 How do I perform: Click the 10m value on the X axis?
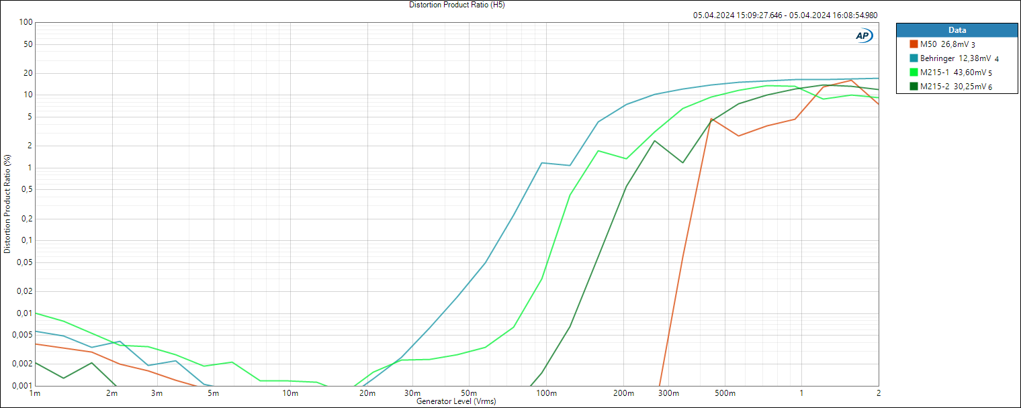[x=290, y=393]
